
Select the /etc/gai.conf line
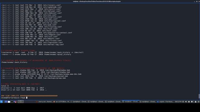29,19
